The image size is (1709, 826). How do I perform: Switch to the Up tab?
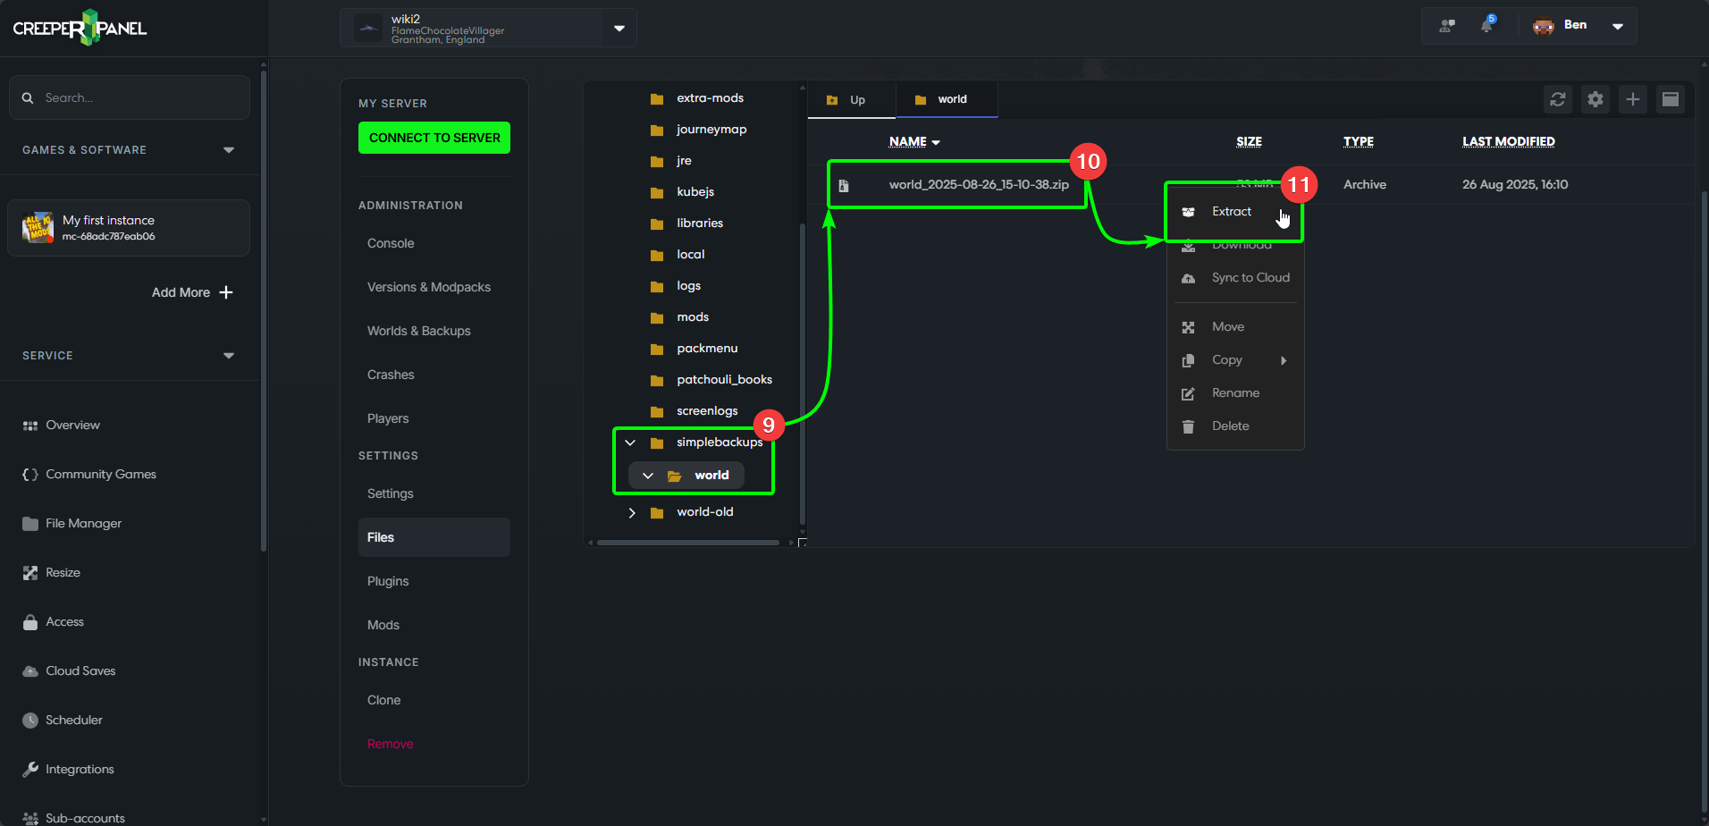(x=849, y=99)
